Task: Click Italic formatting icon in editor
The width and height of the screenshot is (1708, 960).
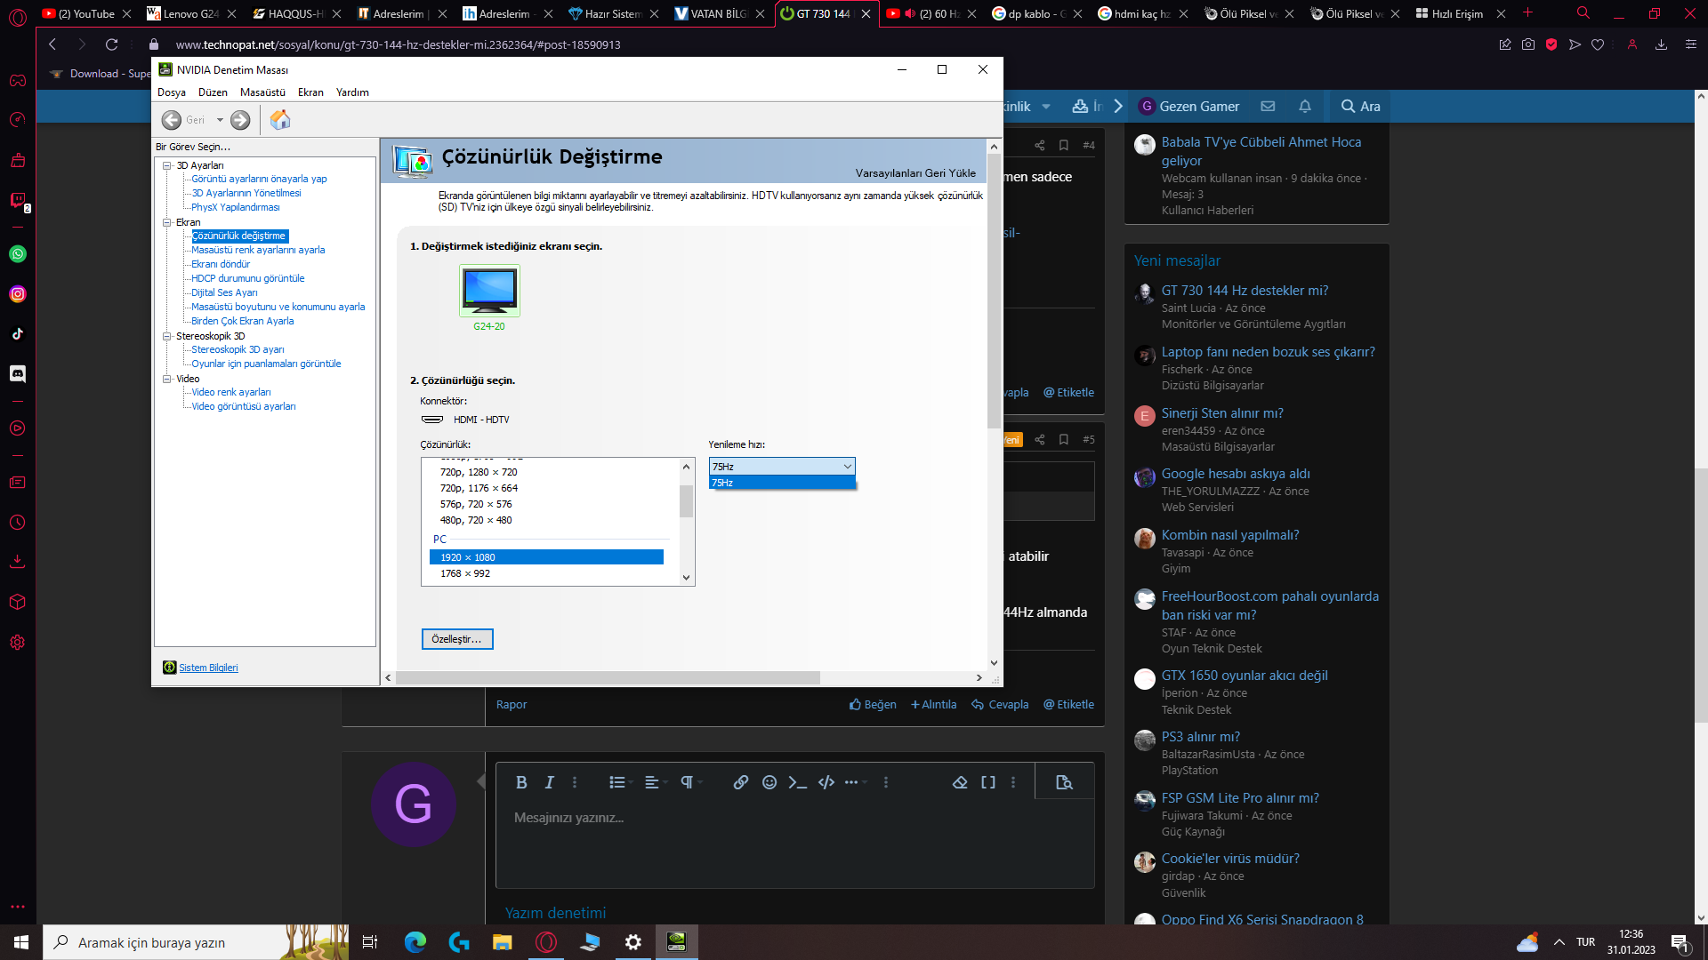Action: [x=549, y=782]
